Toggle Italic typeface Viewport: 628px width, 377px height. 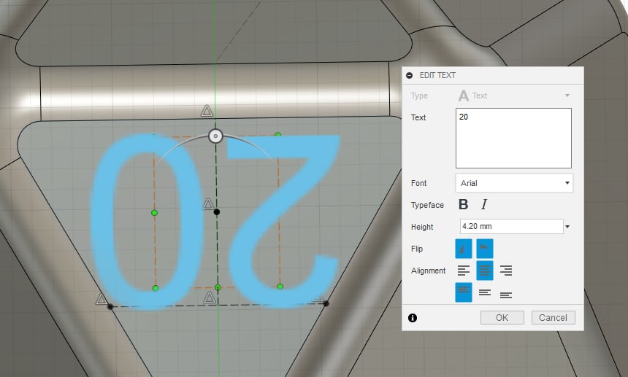484,205
